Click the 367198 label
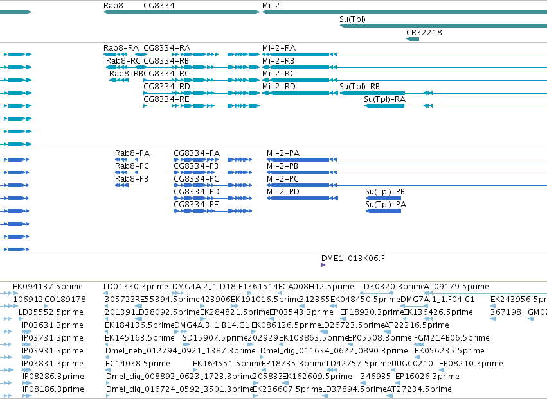 (506, 312)
